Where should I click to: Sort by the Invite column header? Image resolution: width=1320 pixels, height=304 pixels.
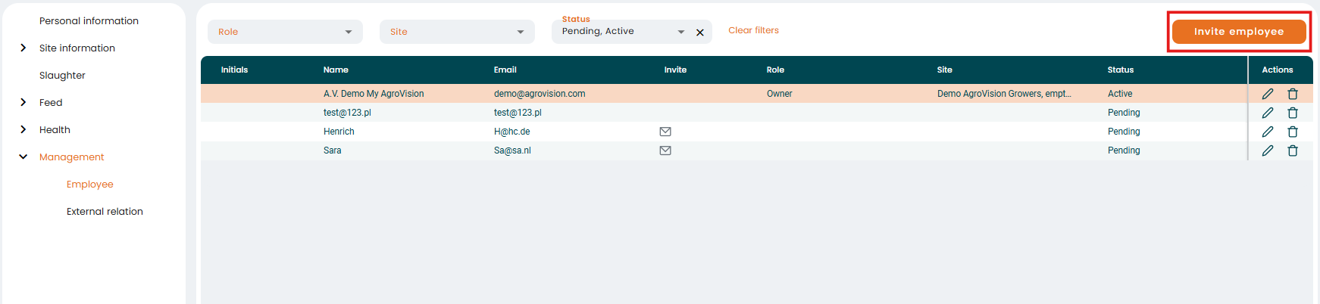coord(675,70)
